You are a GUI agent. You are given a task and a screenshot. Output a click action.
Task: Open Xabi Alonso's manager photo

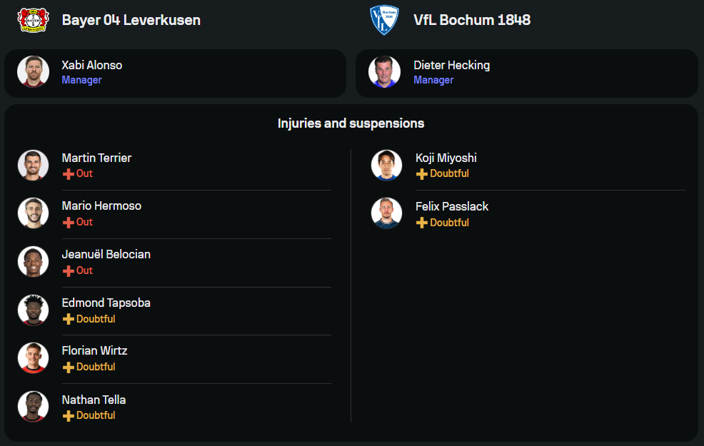tap(34, 71)
